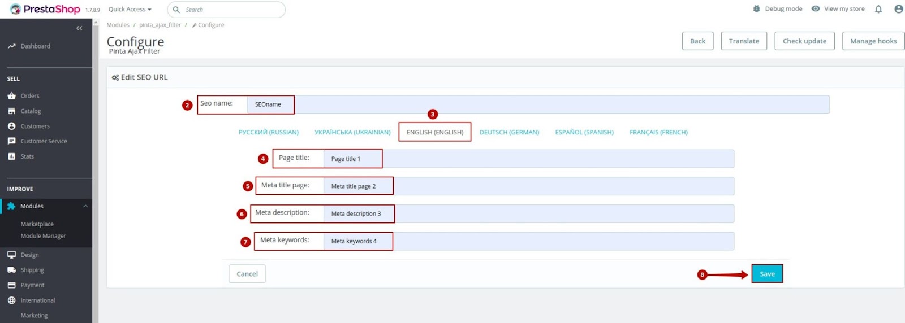
Task: Open the Quick Access dropdown
Action: [130, 9]
